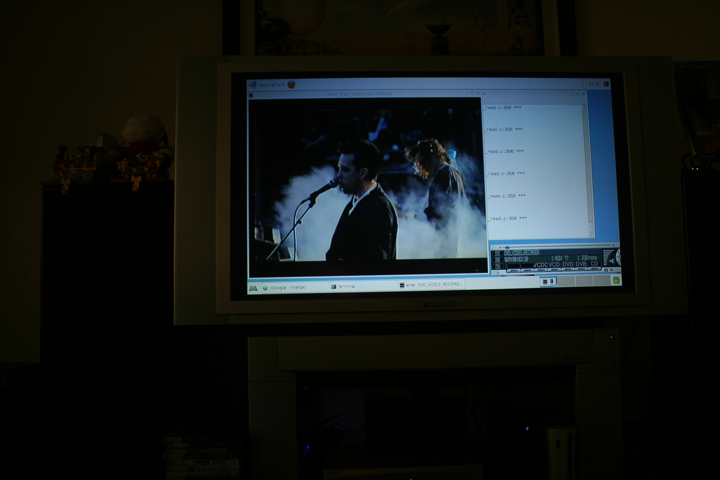Select the second workspace in the switcher
The image size is (720, 480).
click(x=566, y=281)
